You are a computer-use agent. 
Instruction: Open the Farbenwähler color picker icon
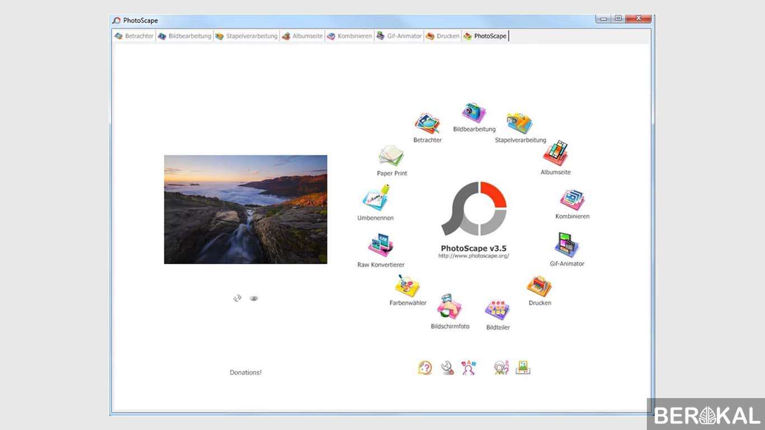pos(407,286)
